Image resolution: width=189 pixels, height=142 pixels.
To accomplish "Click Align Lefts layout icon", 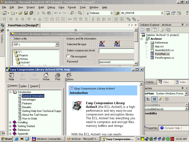I will click(x=11, y=19).
